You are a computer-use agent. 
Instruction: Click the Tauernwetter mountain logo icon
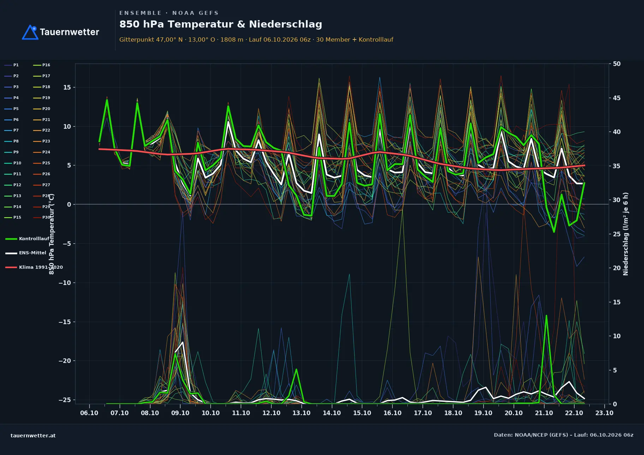pyautogui.click(x=30, y=32)
